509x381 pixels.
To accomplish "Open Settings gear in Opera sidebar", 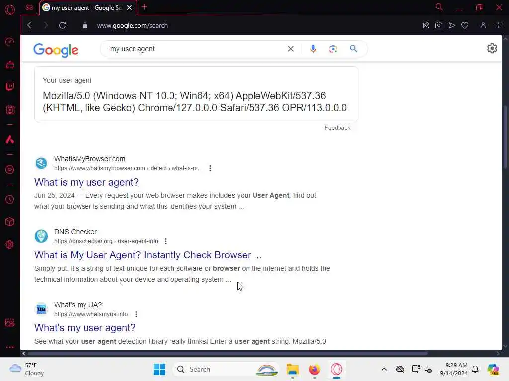I will point(10,244).
